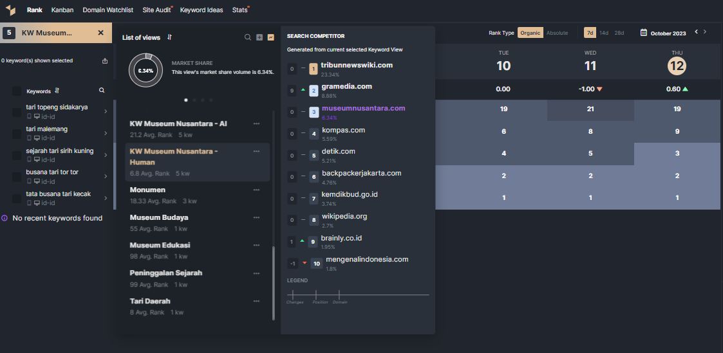Tick the select-all Keywords checkbox
The height and width of the screenshot is (353, 723).
click(17, 91)
